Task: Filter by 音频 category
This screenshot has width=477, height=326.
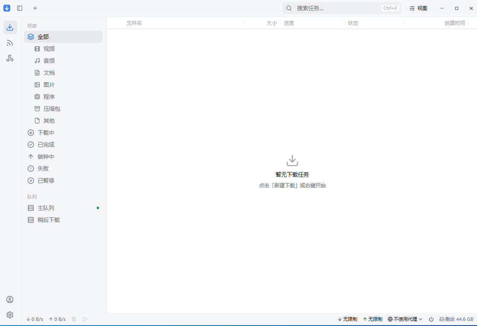Action: [63, 61]
